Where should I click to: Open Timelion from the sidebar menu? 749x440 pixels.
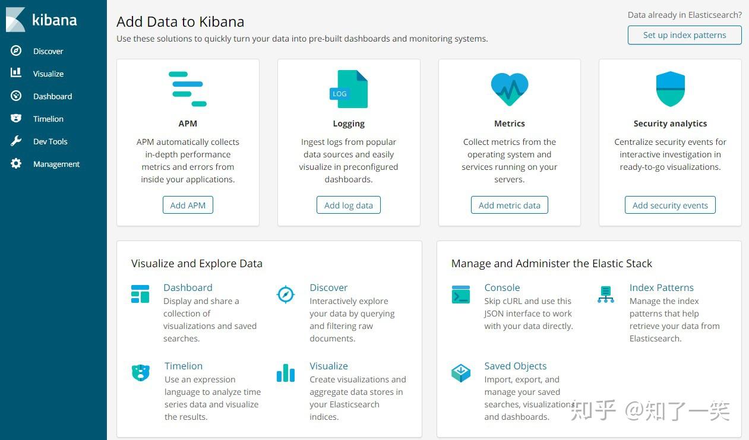coord(48,119)
